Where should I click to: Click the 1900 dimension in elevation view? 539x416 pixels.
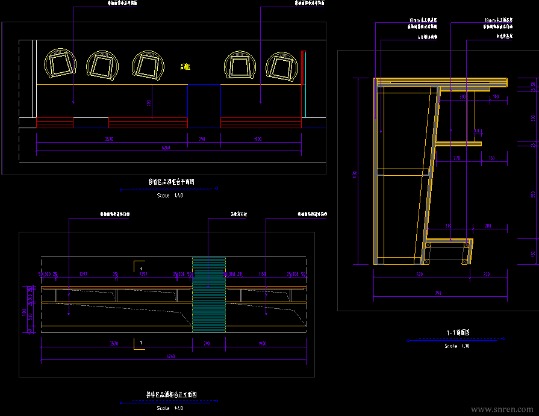point(263,344)
